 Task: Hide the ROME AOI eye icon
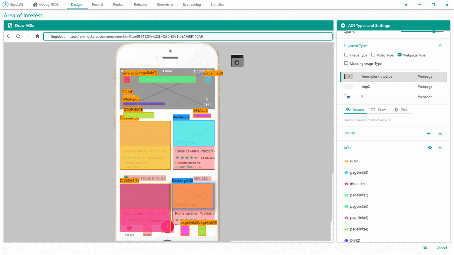point(346,161)
